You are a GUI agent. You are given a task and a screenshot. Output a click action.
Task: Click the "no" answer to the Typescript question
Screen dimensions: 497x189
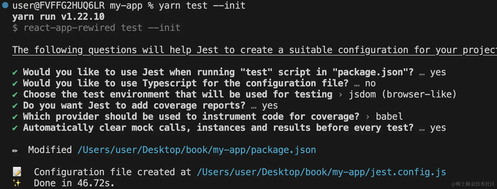point(370,83)
